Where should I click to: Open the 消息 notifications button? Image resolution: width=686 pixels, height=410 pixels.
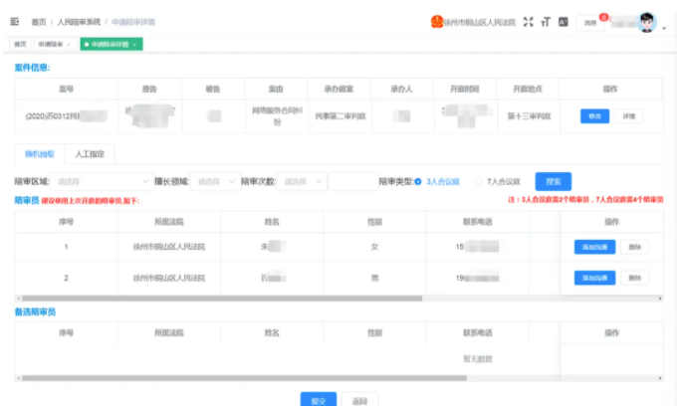coord(590,21)
